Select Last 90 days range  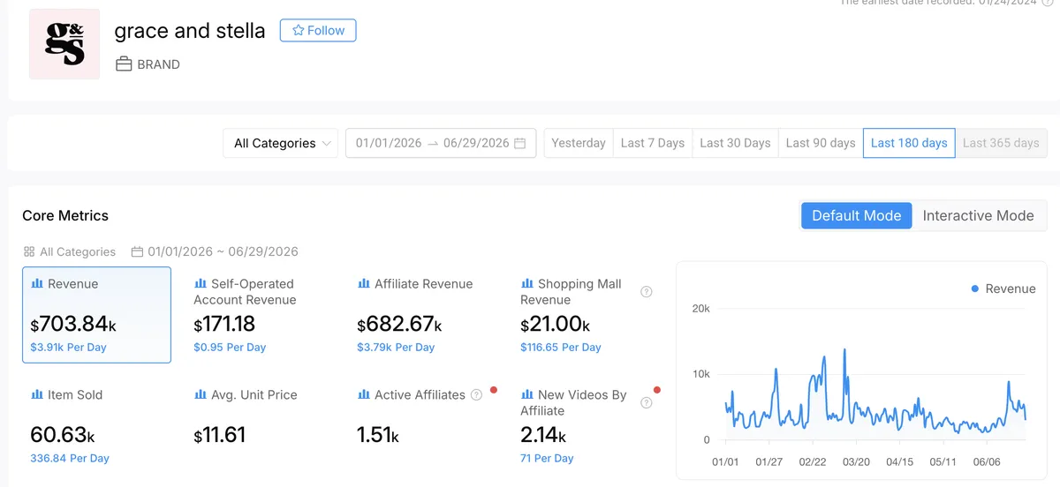point(821,143)
